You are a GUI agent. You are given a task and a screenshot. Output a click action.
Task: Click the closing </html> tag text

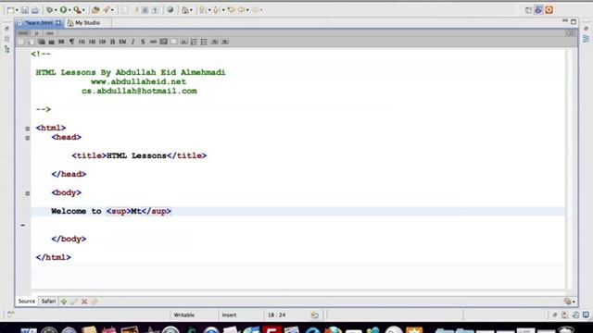click(x=54, y=257)
